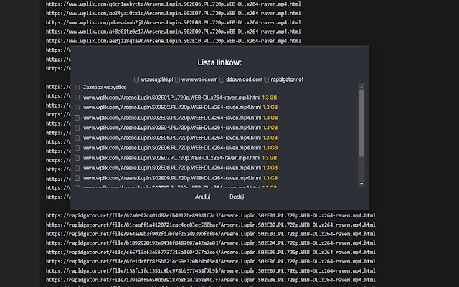Select the S02E04 wplik.com entry in the dialog list
The height and width of the screenshot is (287, 459).
[x=172, y=128]
